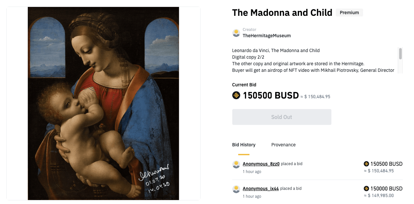Screen dimensions: 414x204
Task: Open the TheHermitageMuseum creator profile link
Action: coord(267,36)
